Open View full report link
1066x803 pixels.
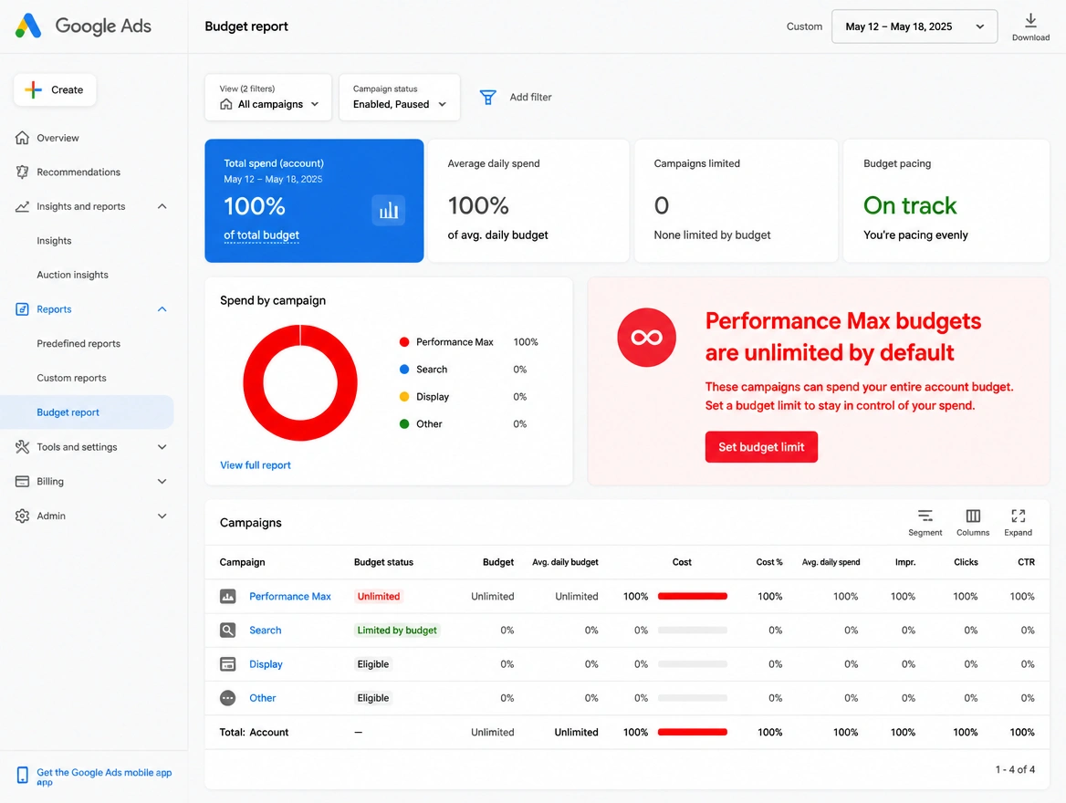pyautogui.click(x=255, y=465)
